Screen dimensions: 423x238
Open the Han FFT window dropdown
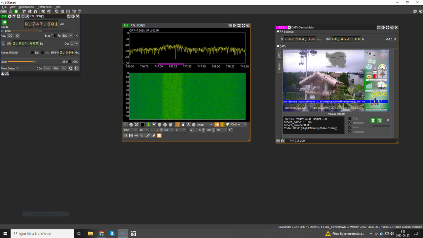pyautogui.click(x=131, y=130)
